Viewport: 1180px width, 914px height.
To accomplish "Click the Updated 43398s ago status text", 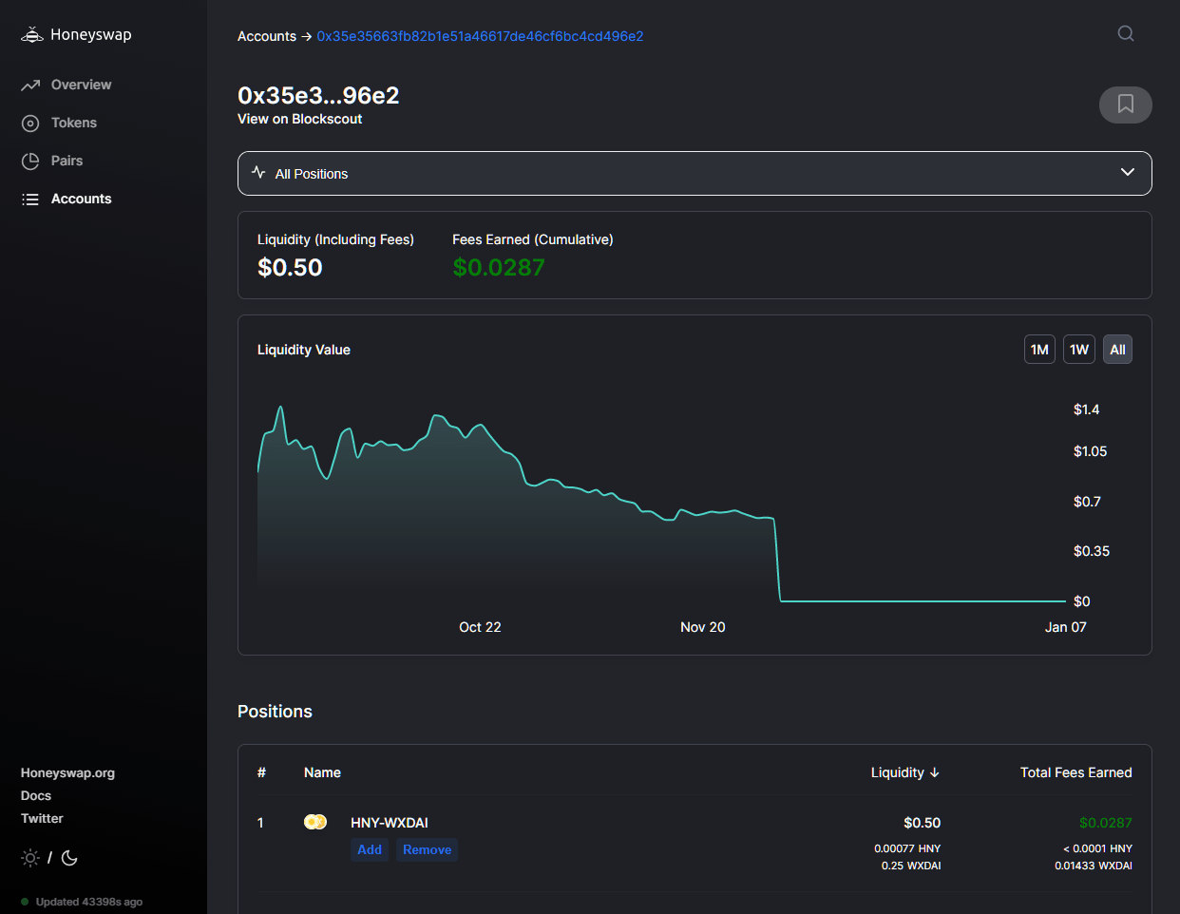I will click(89, 902).
